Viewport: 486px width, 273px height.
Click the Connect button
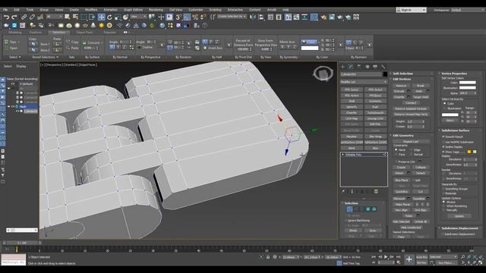tap(411, 103)
